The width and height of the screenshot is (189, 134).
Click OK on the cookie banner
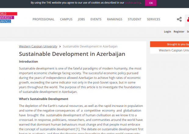[x=151, y=3]
